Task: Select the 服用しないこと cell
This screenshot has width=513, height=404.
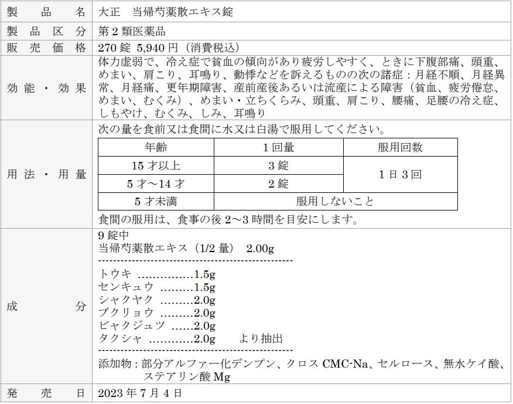Action: (335, 202)
